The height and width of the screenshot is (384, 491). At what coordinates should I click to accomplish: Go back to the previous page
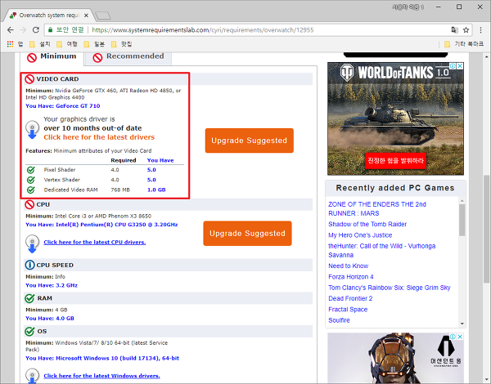click(x=11, y=30)
